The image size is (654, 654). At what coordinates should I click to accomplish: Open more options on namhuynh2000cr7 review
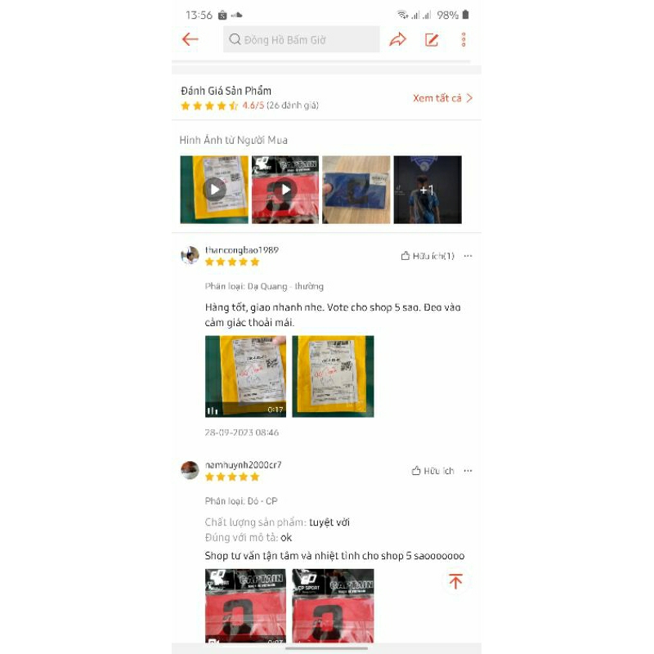click(468, 471)
